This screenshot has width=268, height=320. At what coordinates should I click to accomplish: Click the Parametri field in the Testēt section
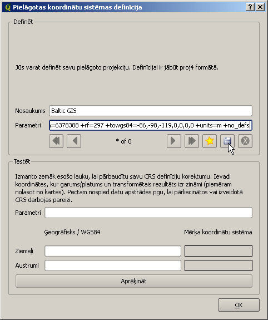pos(148,213)
